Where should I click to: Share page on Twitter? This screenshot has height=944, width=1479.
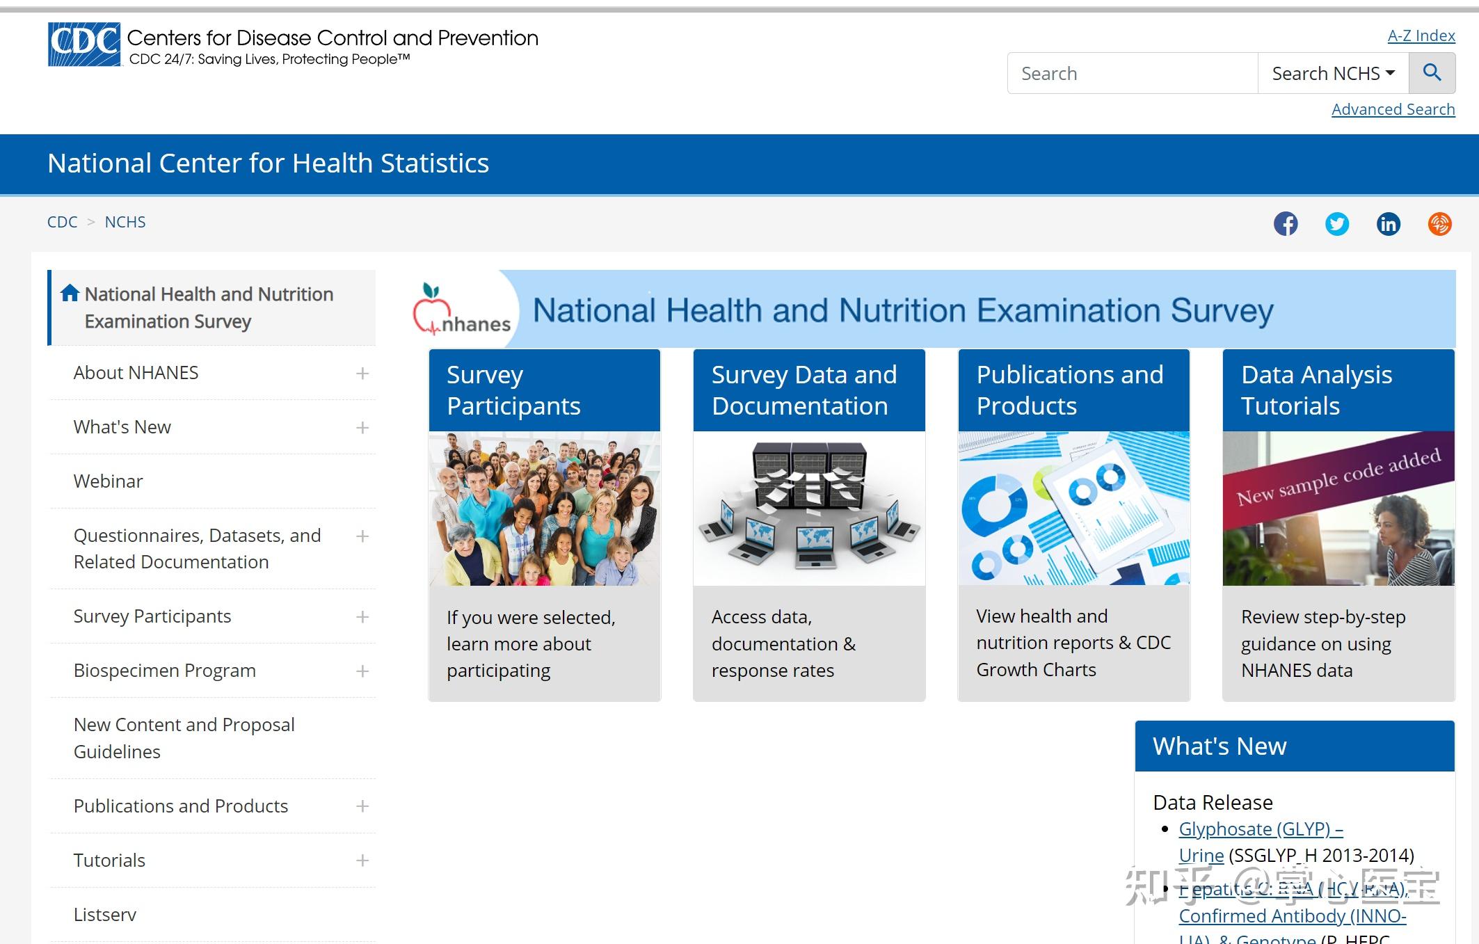[x=1336, y=224]
